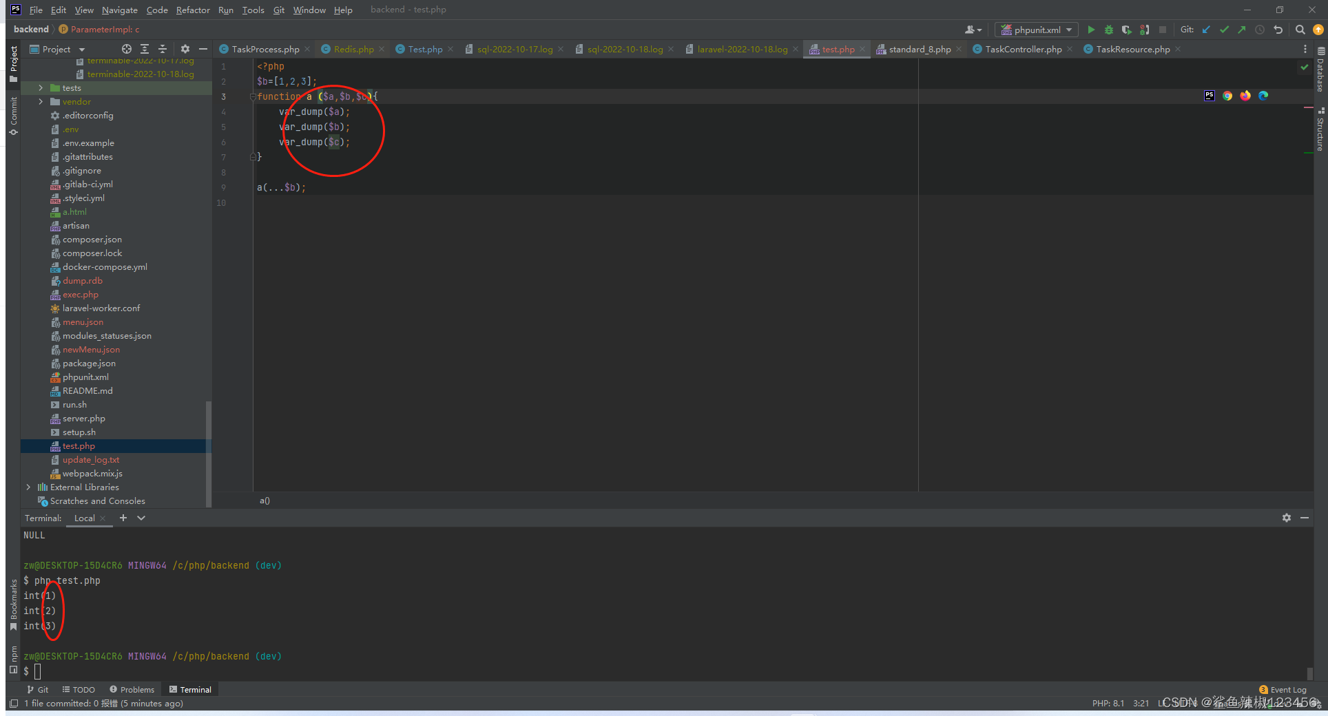The width and height of the screenshot is (1328, 716).
Task: Open the Tools menu
Action: pyautogui.click(x=253, y=10)
